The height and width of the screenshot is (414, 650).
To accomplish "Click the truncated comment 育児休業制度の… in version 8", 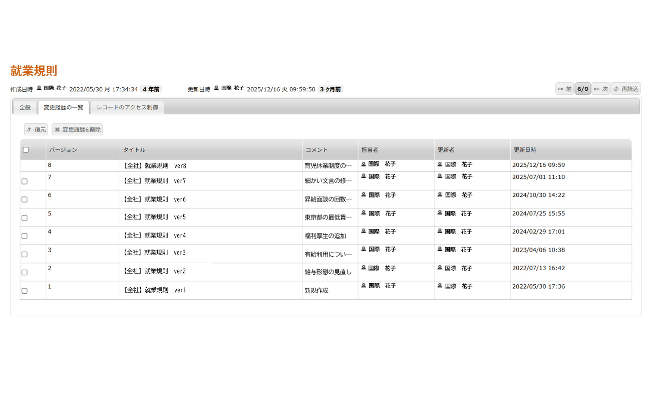I will (x=328, y=164).
